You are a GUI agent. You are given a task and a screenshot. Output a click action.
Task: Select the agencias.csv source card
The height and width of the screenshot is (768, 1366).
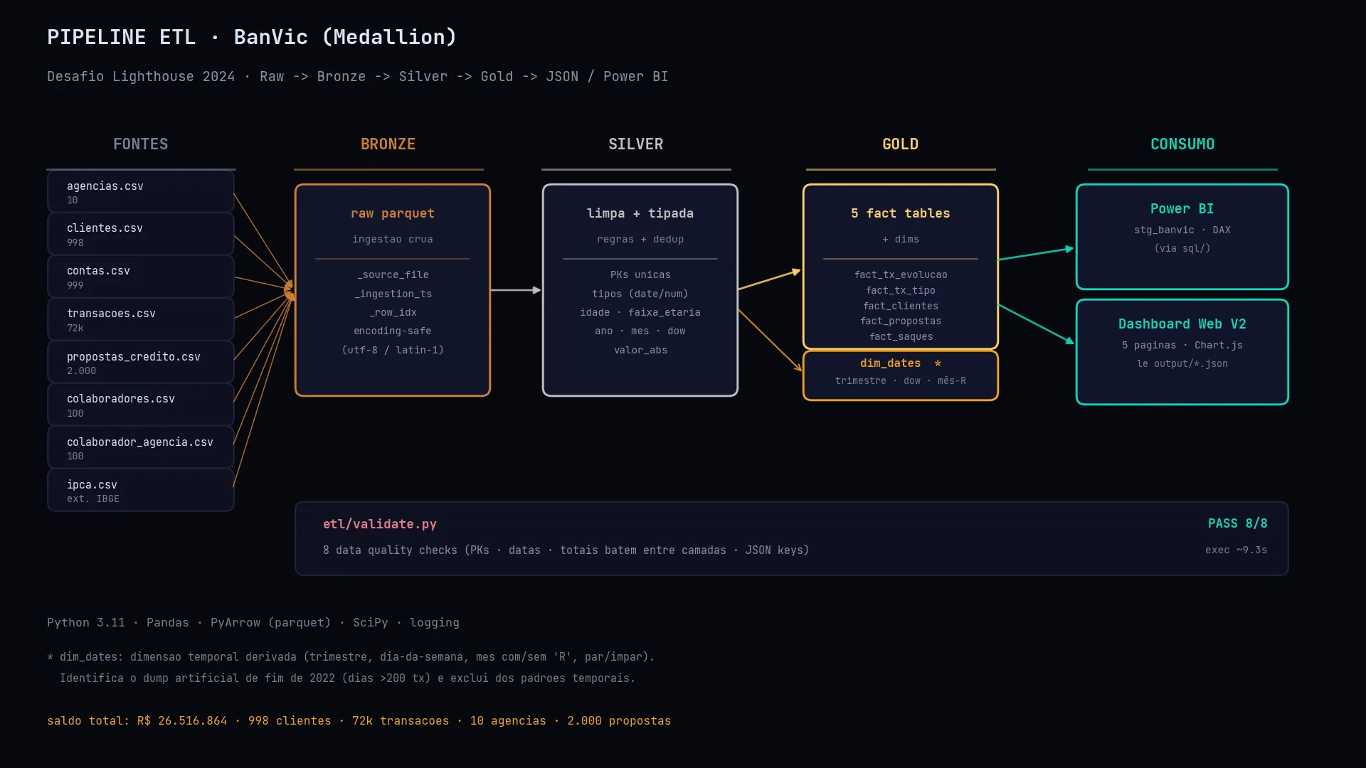(x=141, y=191)
